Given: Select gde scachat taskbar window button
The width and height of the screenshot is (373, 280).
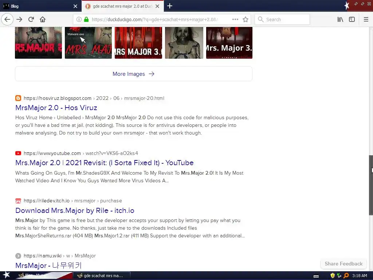Looking at the screenshot, I should 102,276.
